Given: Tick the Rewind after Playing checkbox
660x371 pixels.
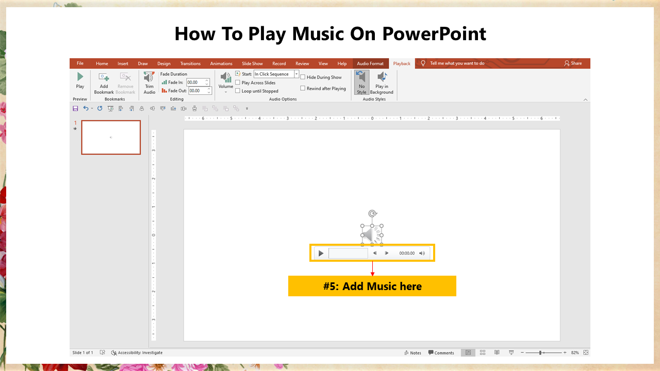Looking at the screenshot, I should coord(303,88).
